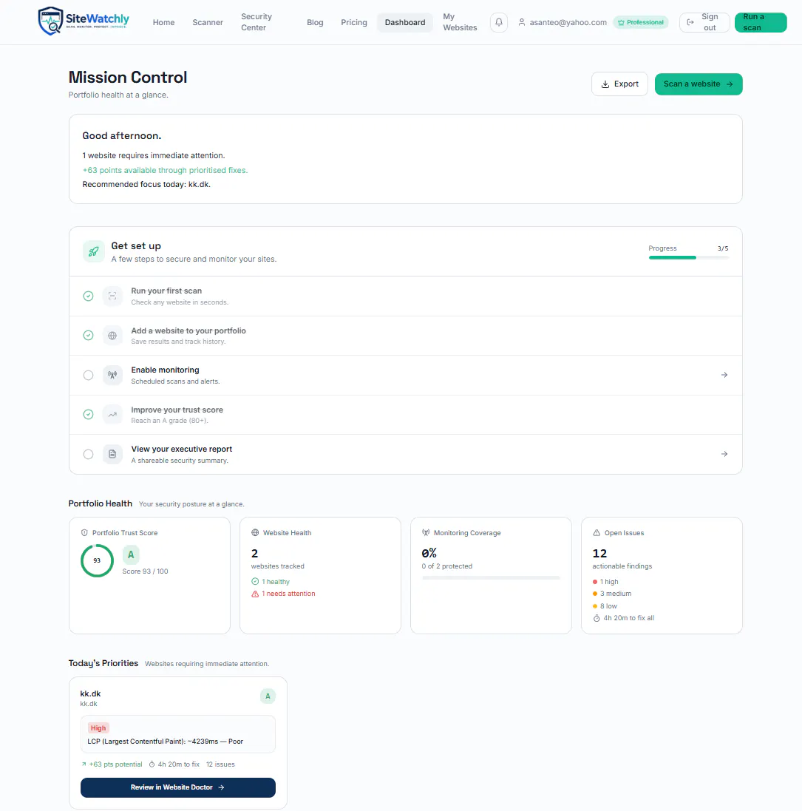This screenshot has width=802, height=811.
Task: Click the +63 points available link
Action: (x=165, y=170)
